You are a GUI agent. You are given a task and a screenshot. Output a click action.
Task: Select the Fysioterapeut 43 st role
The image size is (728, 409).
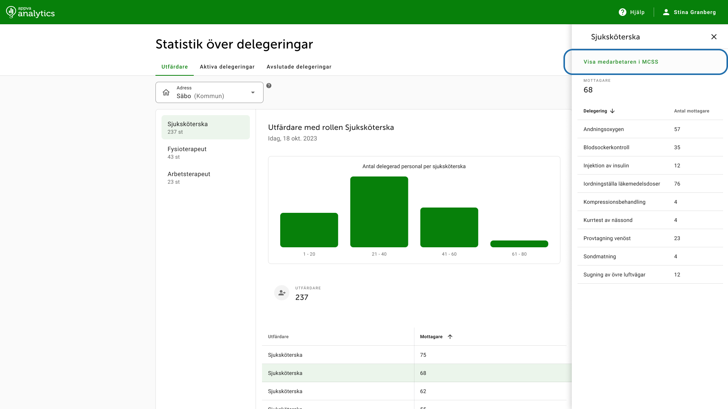[x=206, y=152]
